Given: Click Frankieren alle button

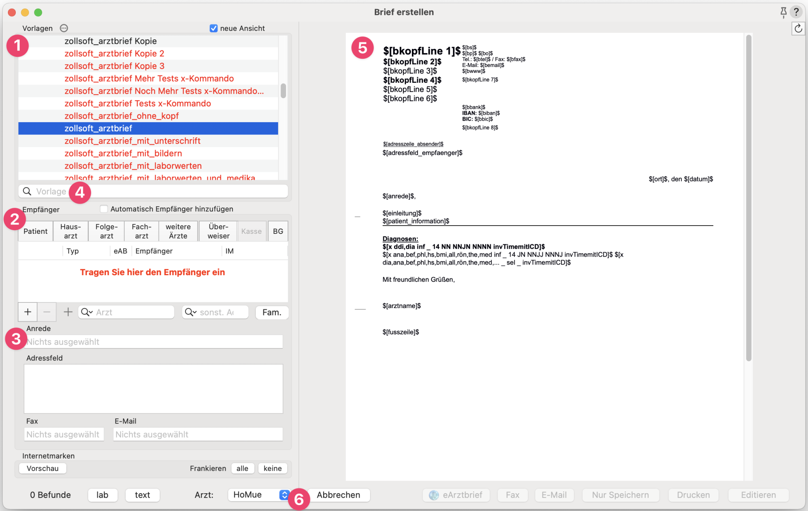Looking at the screenshot, I should tap(242, 468).
